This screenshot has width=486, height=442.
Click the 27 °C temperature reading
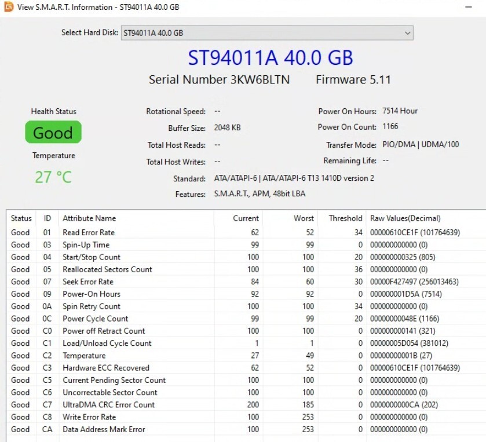[x=53, y=177]
